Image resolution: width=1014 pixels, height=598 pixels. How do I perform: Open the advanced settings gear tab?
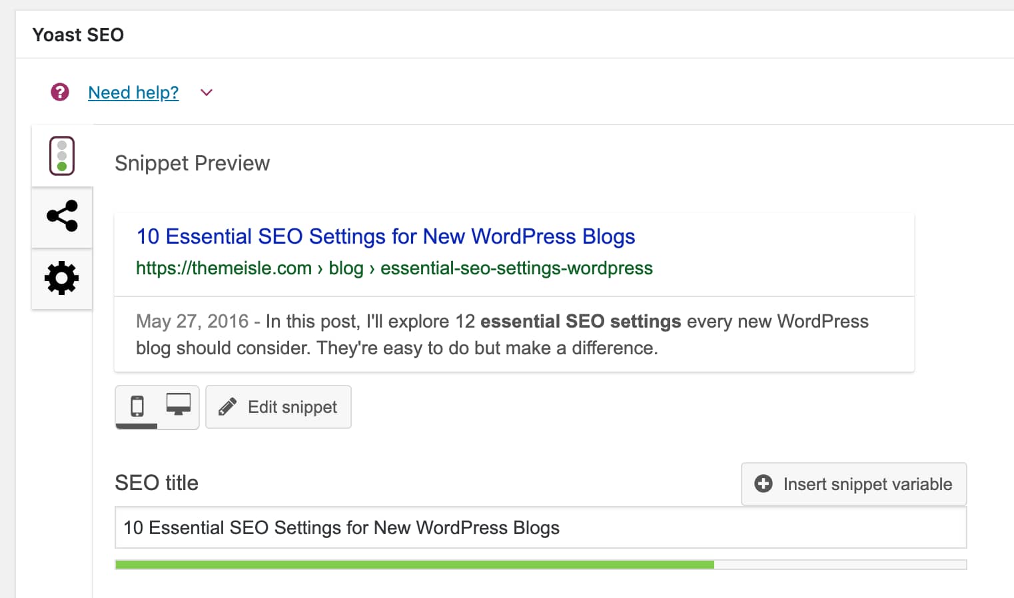pos(62,278)
